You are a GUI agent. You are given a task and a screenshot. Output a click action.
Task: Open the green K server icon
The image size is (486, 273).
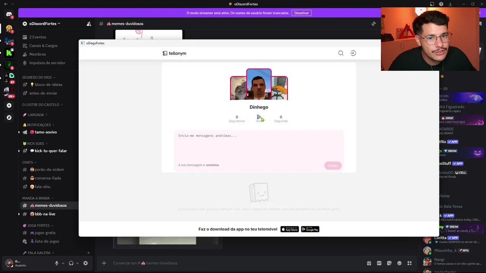[x=9, y=53]
